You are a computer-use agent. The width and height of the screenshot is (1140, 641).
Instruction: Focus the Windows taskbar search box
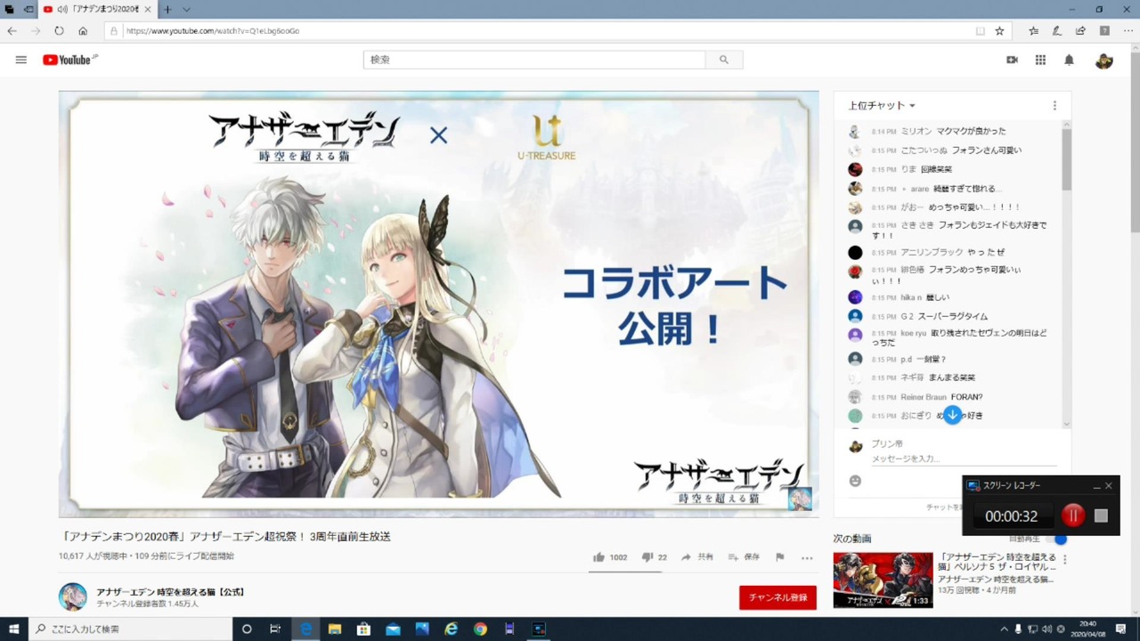(x=130, y=629)
